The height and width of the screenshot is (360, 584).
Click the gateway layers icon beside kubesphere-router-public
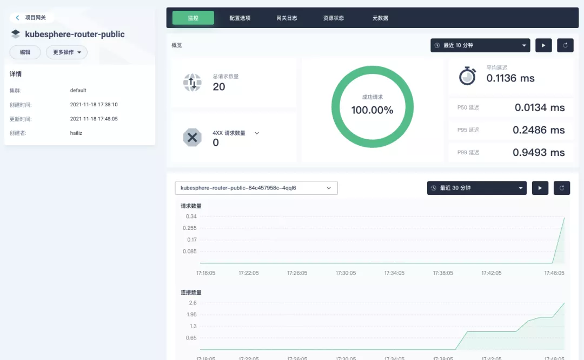tap(15, 34)
